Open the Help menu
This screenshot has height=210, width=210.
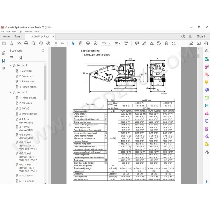click(37, 31)
